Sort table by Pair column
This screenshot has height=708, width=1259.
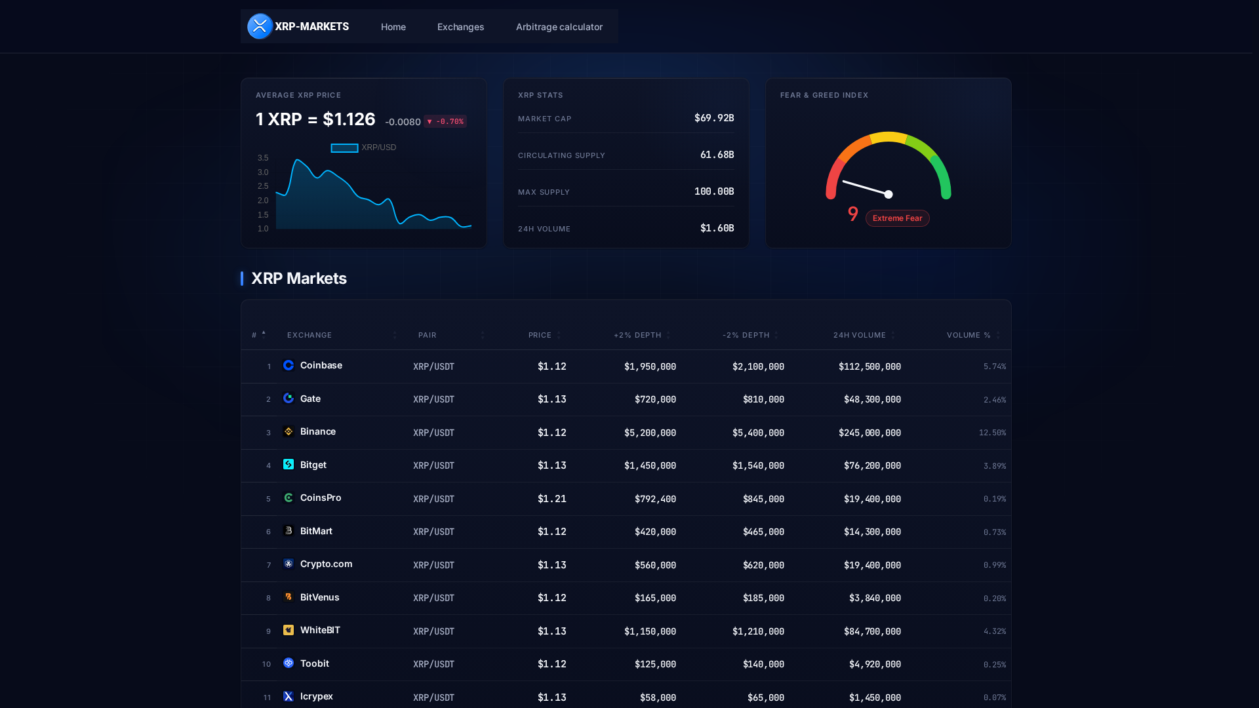(452, 335)
